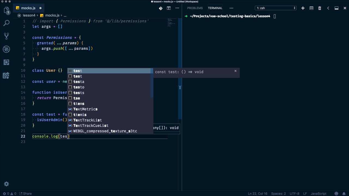Click on 'class User {}' code line
Viewport: 349px width, 196px height.
point(47,71)
